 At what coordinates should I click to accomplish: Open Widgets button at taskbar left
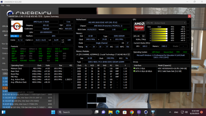pos(4,112)
